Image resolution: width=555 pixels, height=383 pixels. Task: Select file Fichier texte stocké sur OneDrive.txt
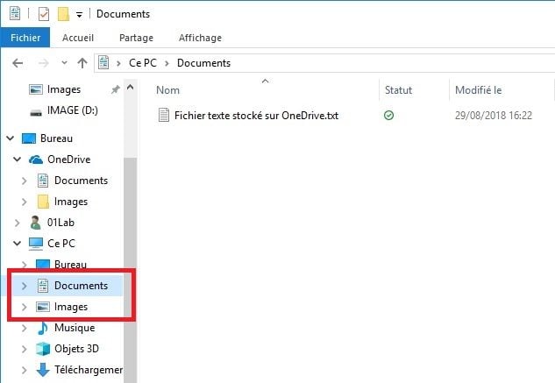(x=257, y=116)
